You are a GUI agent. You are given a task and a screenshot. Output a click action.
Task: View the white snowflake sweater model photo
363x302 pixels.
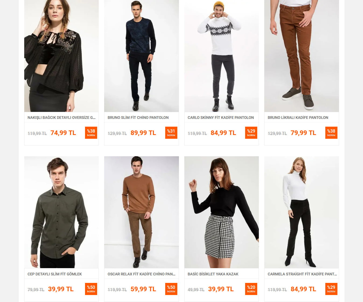(221, 56)
